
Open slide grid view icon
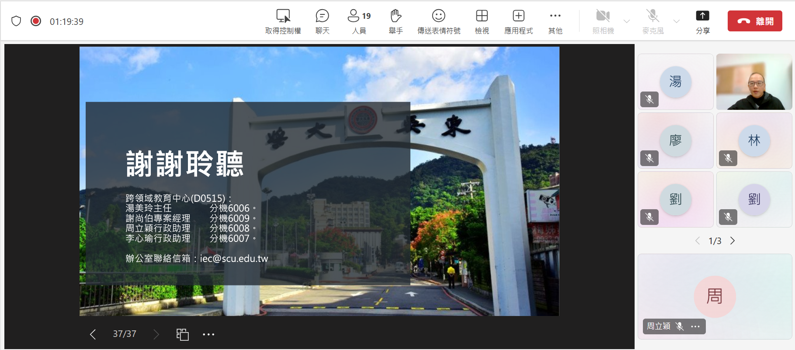pos(182,334)
